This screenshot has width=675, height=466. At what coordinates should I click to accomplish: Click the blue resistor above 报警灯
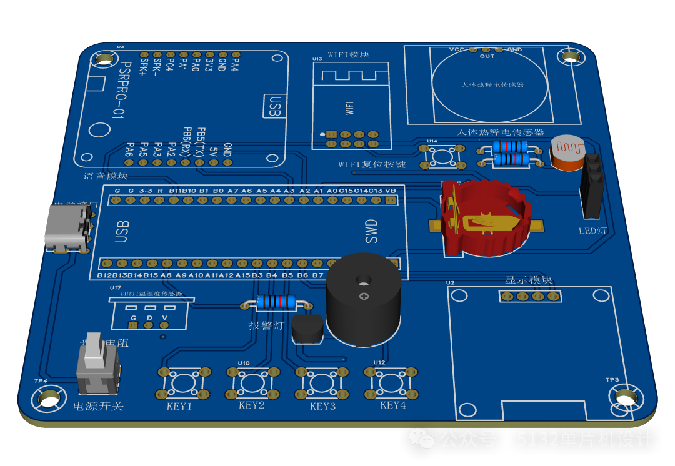(276, 302)
